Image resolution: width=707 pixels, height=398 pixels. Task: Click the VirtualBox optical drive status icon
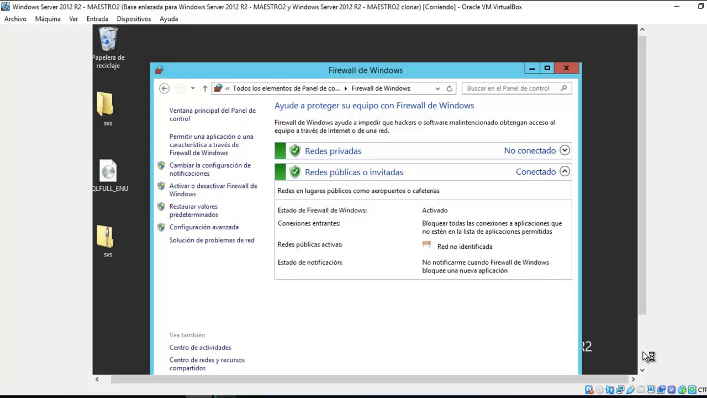[600, 390]
